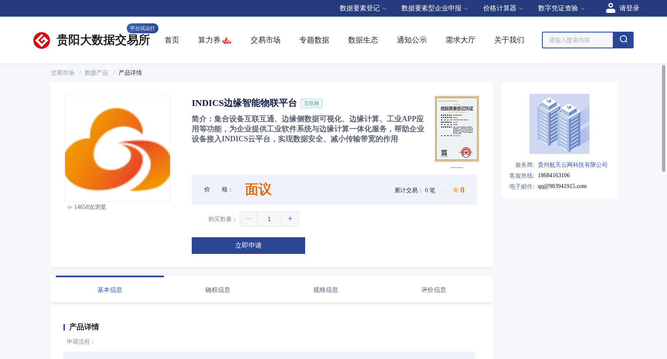This screenshot has width=667, height=359.
Task: Click the 申请流程 label
Action: point(81,342)
